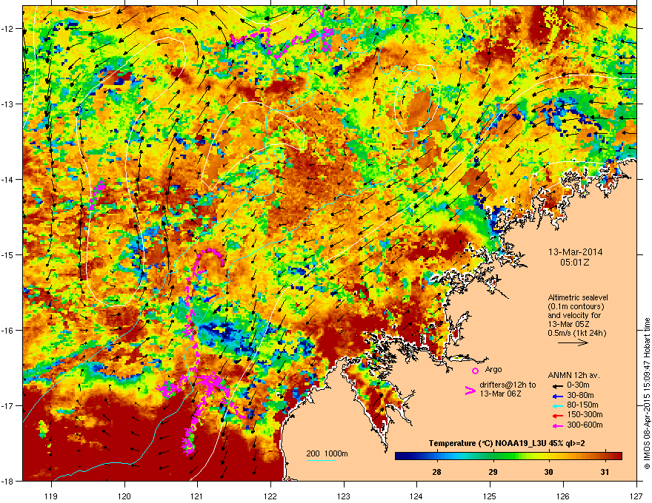Viewport: 652px width, 503px height.
Task: Click the magenta Argo circle legend marker
Action: [x=475, y=371]
